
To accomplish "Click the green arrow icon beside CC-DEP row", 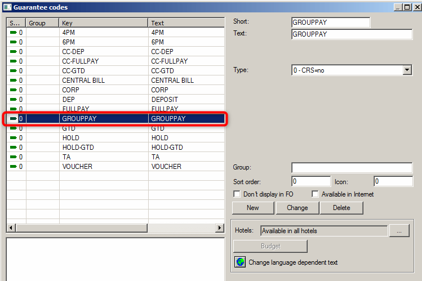I will [14, 52].
